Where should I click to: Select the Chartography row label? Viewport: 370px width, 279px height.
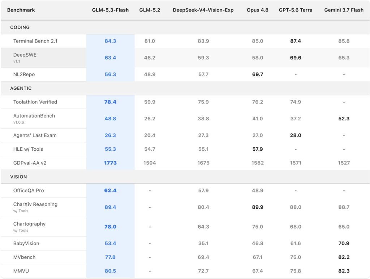29,224
